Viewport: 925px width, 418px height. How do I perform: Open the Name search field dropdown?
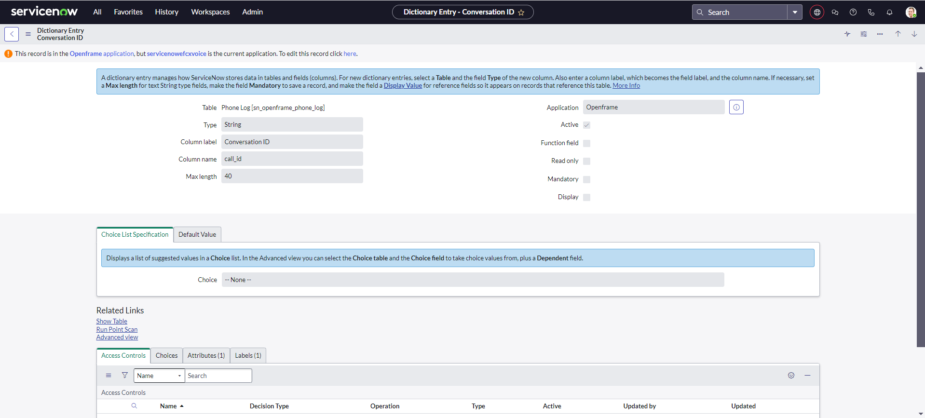coord(159,376)
